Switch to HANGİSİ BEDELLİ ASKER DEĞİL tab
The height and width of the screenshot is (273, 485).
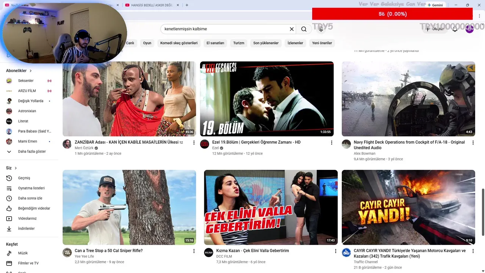pyautogui.click(x=149, y=5)
